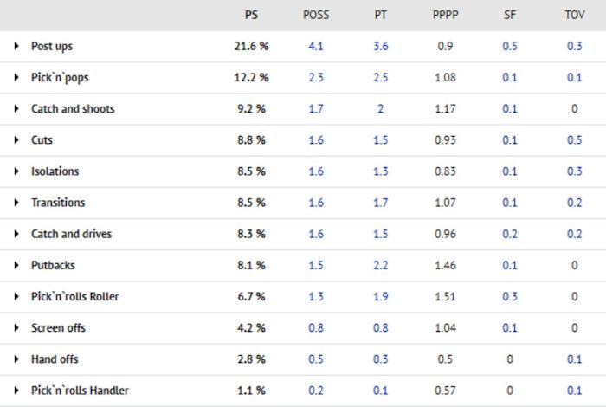Select the Screen offs row label
The width and height of the screenshot is (606, 407).
tap(58, 328)
